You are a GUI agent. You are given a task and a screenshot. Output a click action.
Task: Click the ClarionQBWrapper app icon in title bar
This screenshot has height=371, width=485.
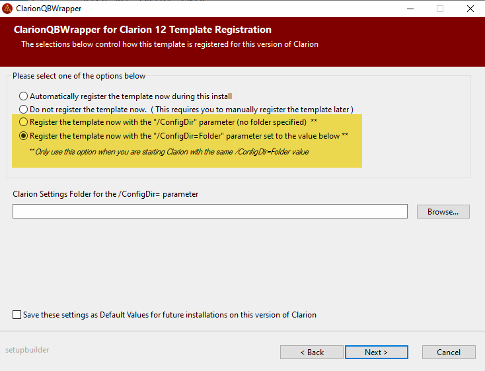point(8,9)
